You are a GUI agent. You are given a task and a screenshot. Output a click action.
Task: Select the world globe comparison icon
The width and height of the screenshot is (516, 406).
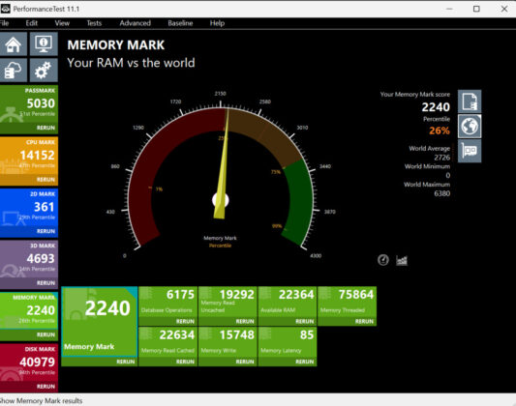(x=470, y=126)
